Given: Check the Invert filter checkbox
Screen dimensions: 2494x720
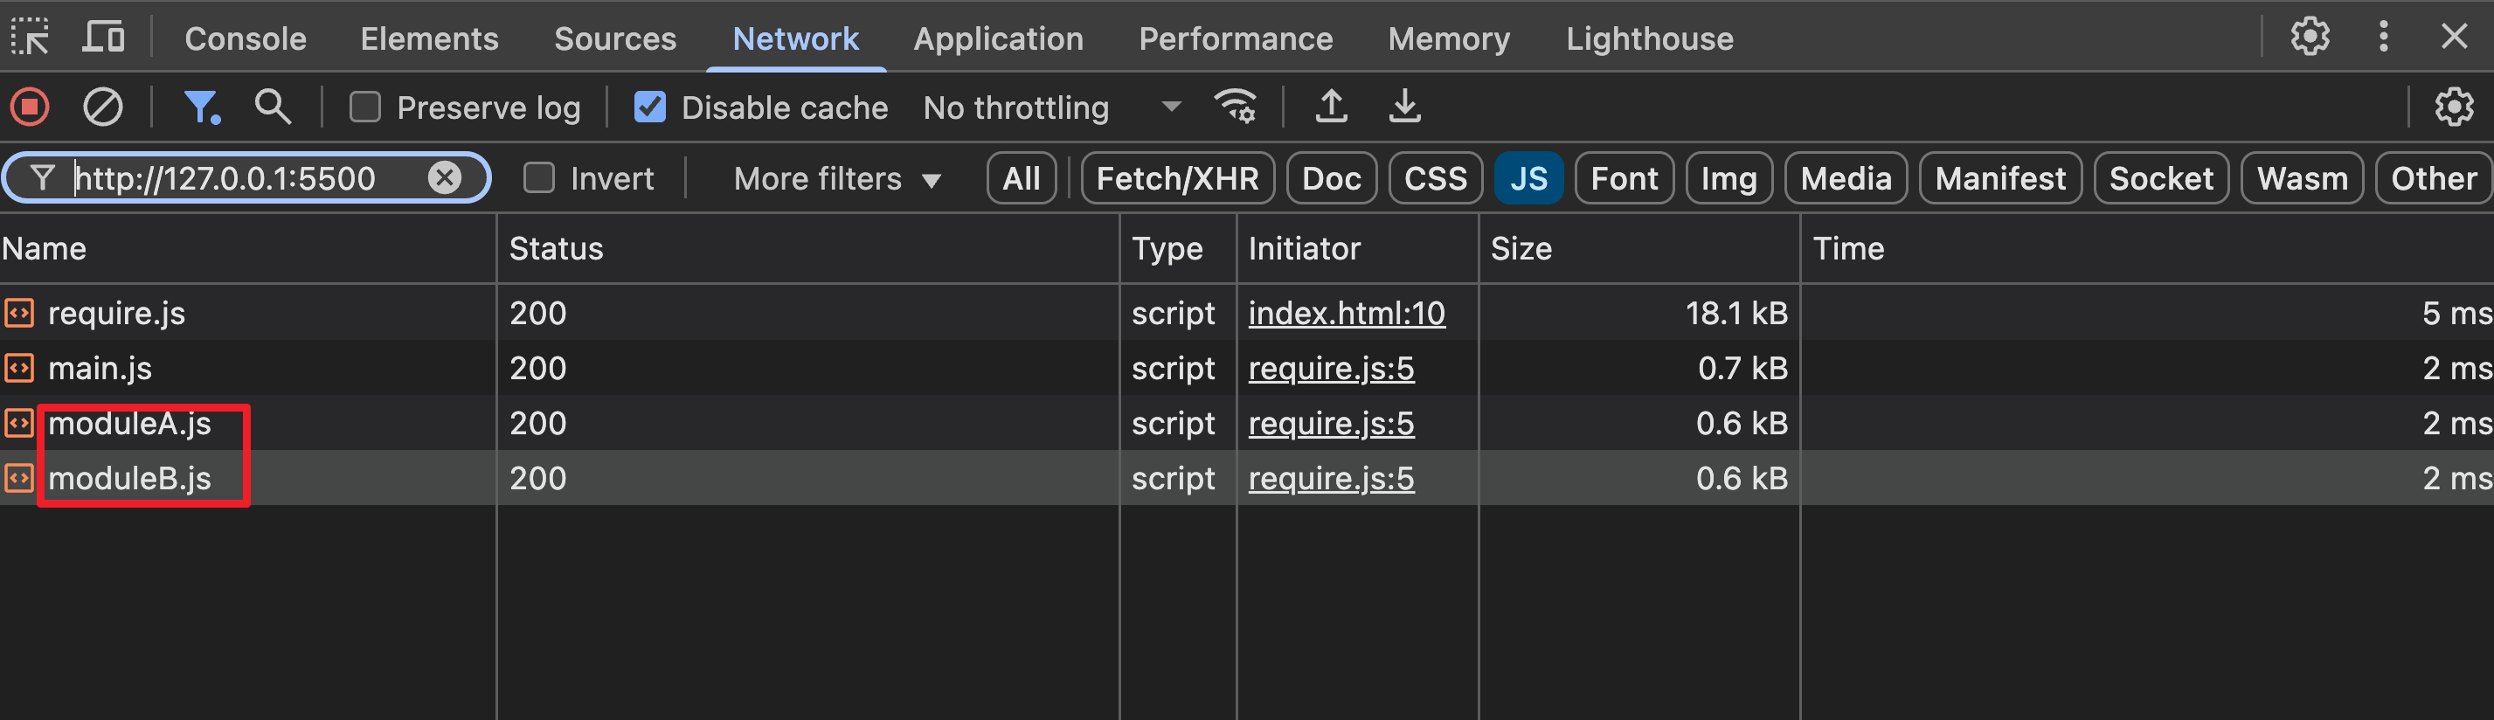Looking at the screenshot, I should [x=539, y=179].
